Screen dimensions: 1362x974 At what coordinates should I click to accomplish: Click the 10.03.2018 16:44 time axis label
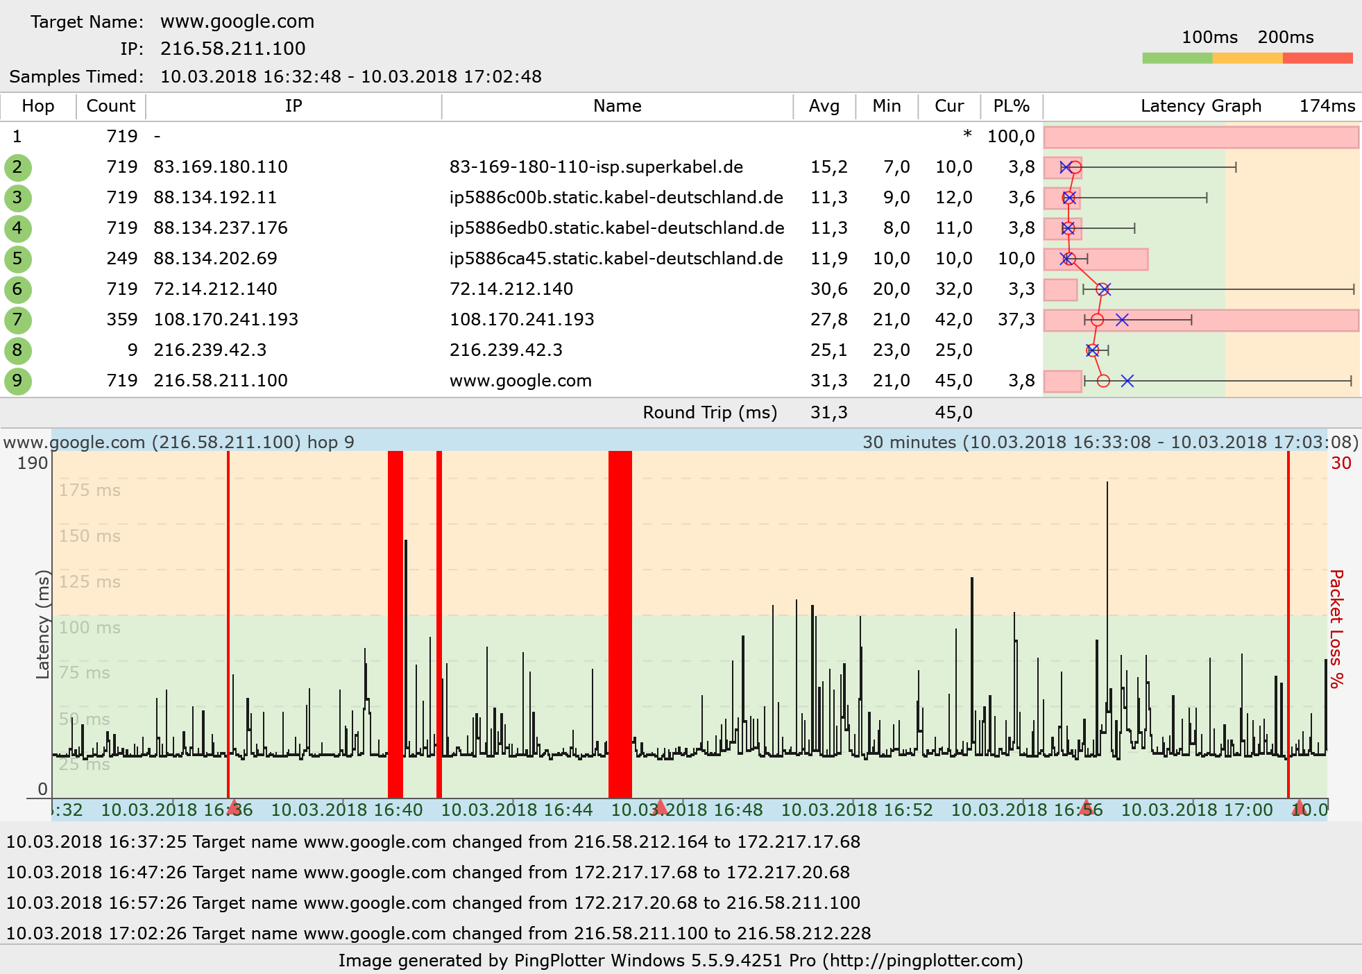[517, 810]
